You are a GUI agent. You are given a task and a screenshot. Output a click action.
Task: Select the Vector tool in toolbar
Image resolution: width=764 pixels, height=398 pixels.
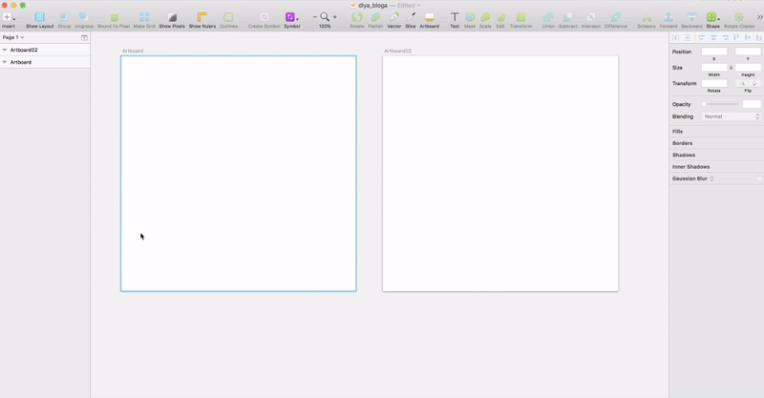[x=393, y=18]
